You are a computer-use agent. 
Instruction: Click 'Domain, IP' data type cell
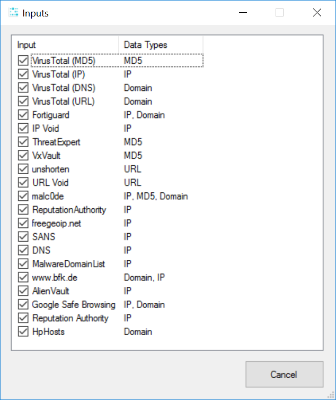[x=144, y=277]
